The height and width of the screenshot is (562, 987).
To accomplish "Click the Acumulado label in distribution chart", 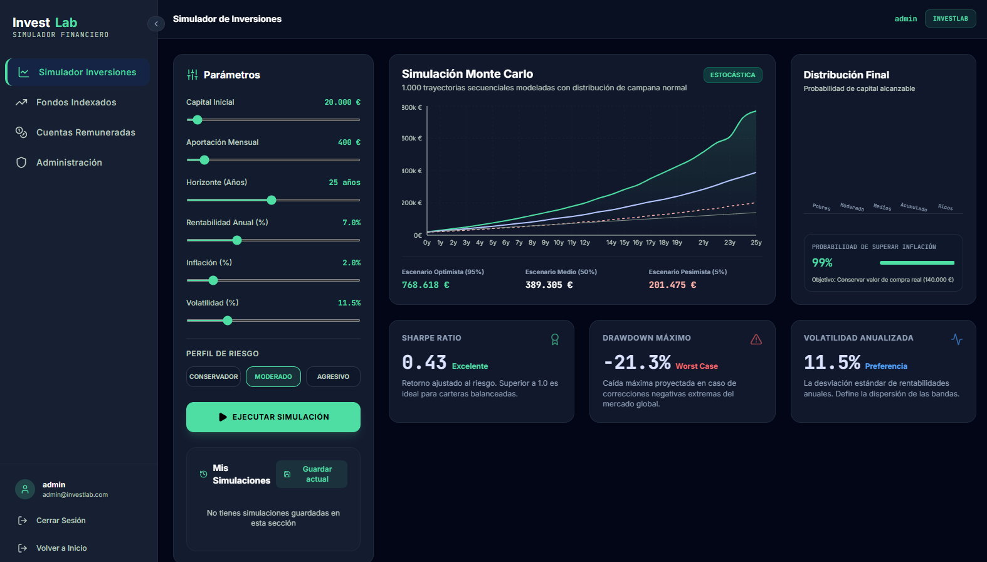I will pyautogui.click(x=914, y=207).
